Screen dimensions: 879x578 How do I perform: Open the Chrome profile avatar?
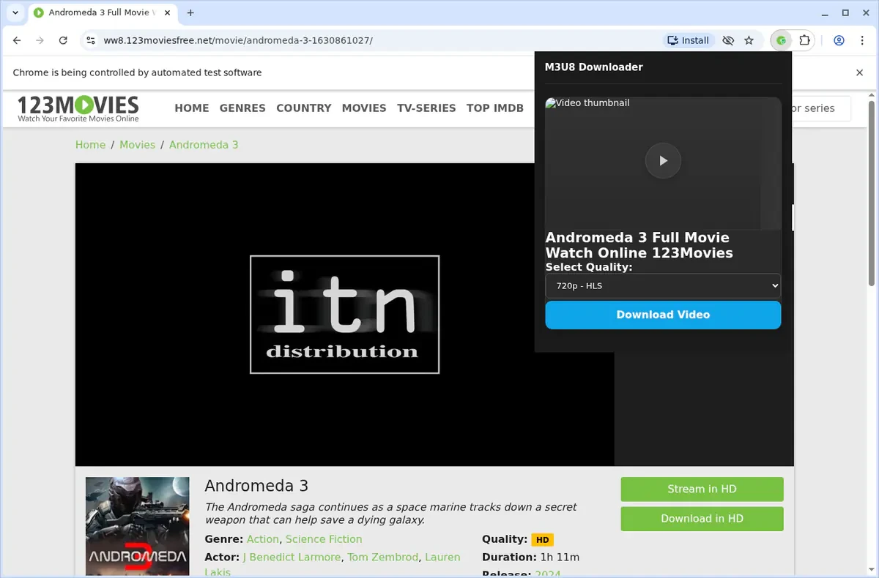(x=839, y=40)
